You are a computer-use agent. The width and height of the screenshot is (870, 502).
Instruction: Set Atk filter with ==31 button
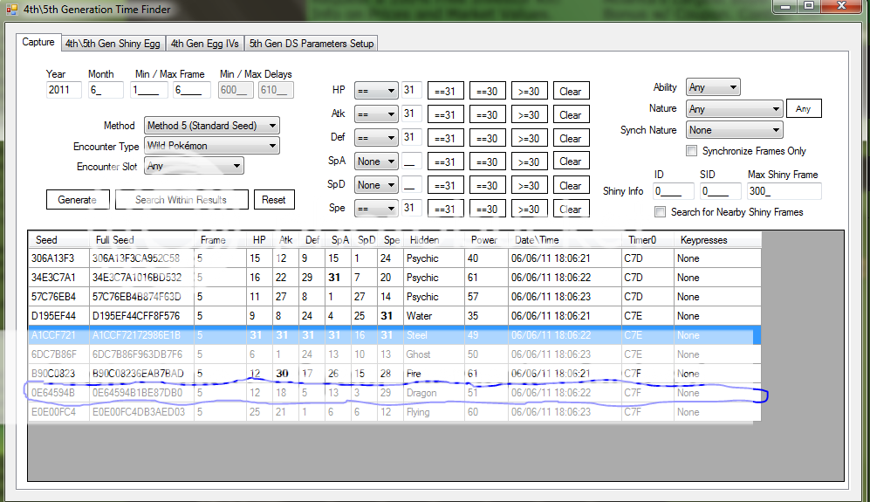pos(445,114)
